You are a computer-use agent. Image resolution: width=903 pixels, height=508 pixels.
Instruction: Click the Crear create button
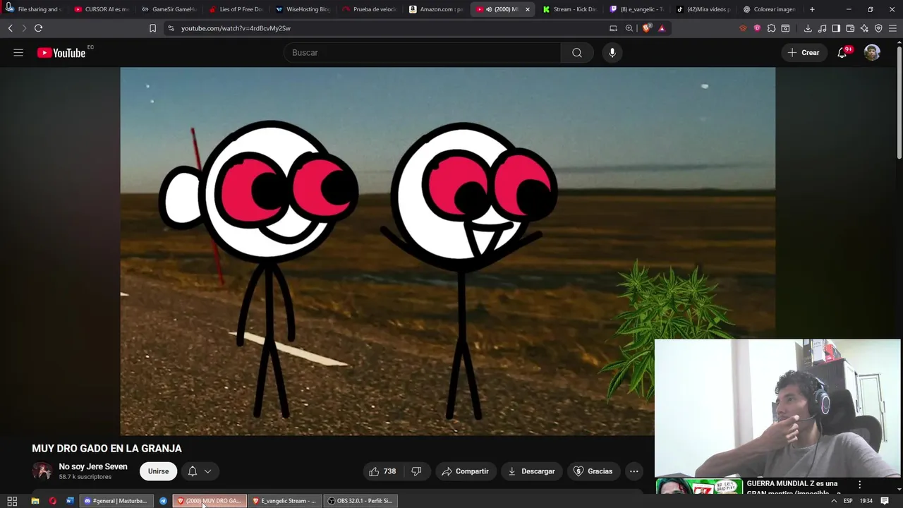(804, 53)
